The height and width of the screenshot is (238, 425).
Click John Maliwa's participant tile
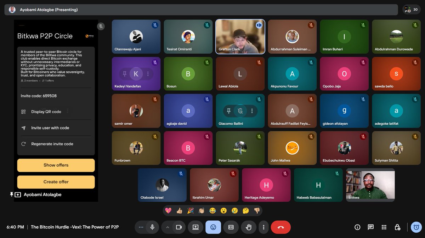click(292, 148)
